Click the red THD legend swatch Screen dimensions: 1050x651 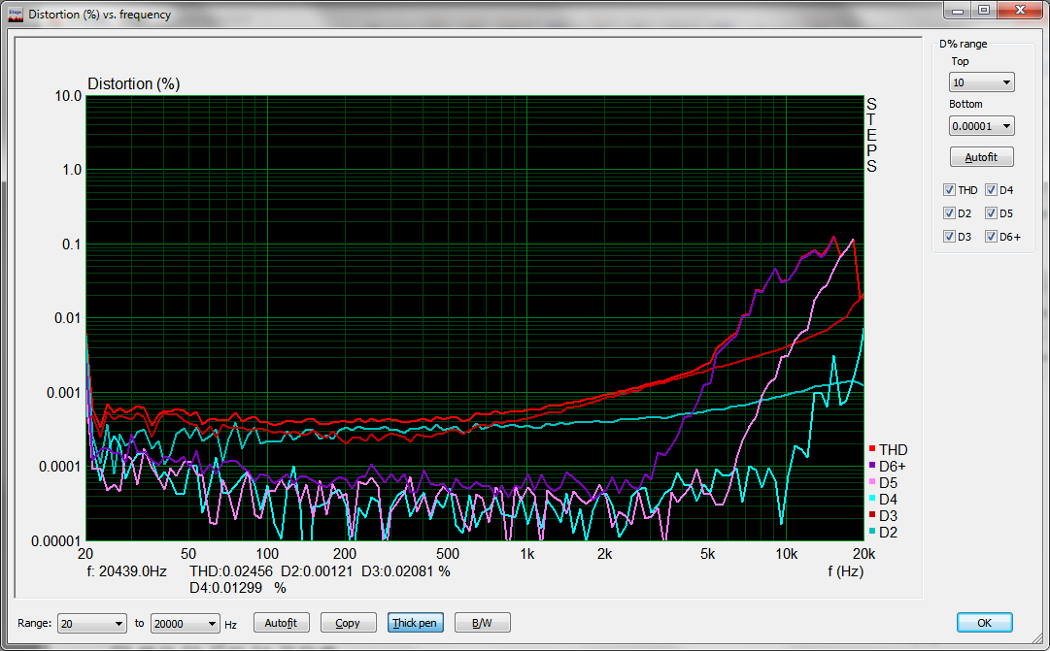coord(872,449)
